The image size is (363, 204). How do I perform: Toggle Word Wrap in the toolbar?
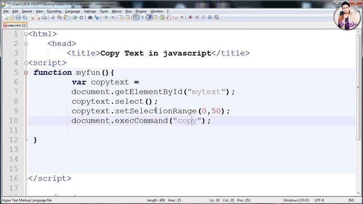pyautogui.click(x=136, y=18)
